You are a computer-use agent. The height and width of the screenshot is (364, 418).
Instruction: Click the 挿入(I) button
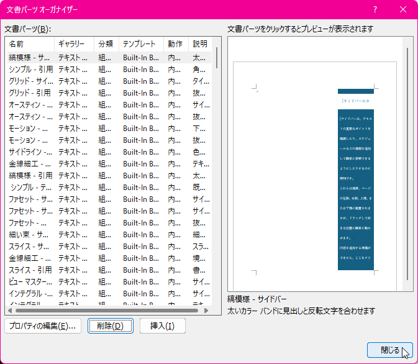coord(162,326)
